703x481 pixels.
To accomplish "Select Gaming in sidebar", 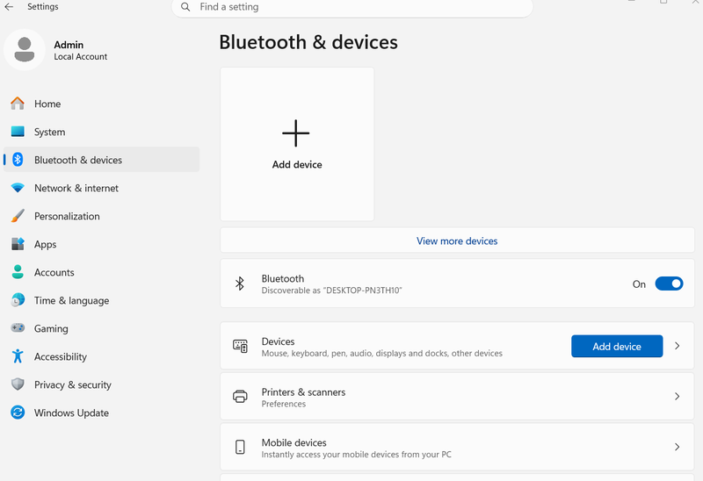I will point(101,328).
